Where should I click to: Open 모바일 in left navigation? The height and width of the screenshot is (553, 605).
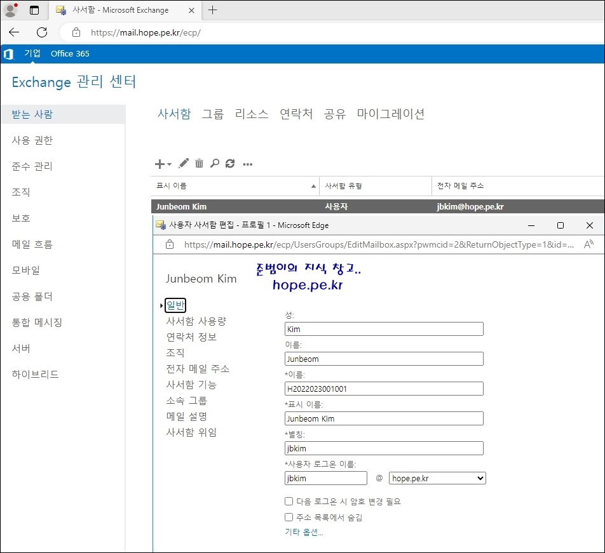click(x=26, y=270)
